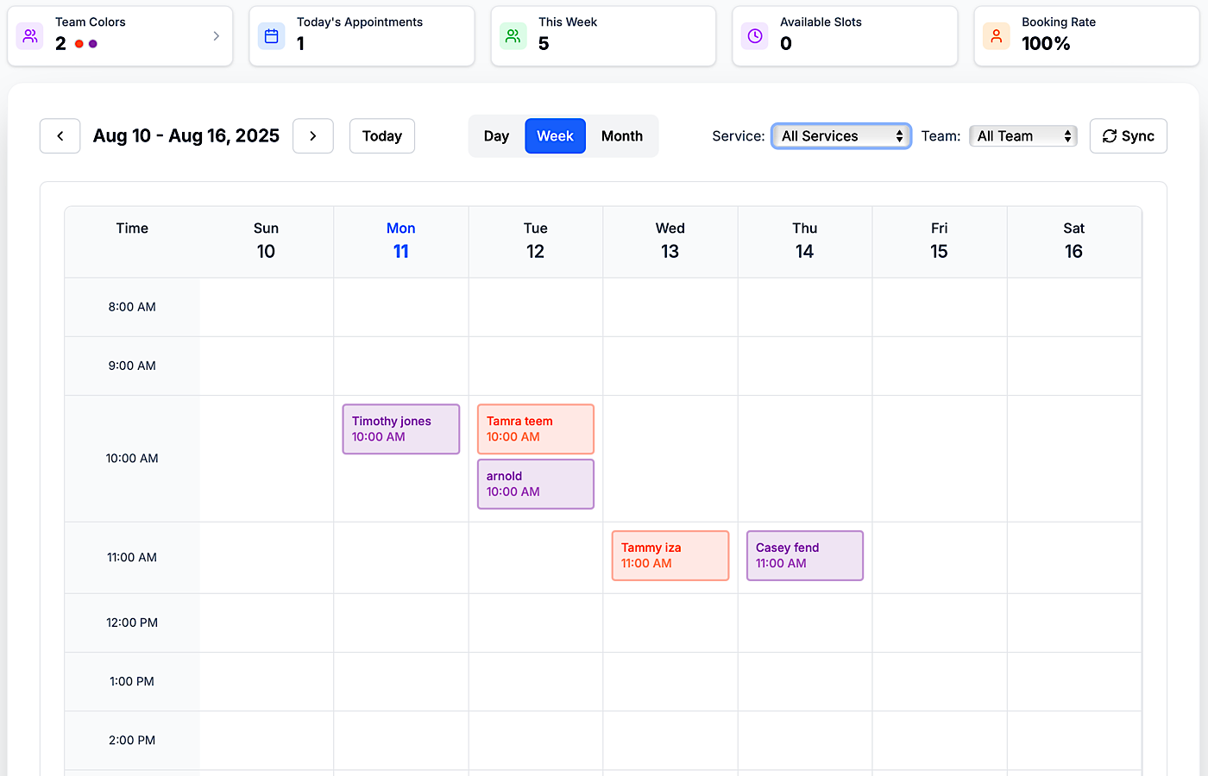Open the All Team dropdown
This screenshot has width=1208, height=776.
point(1022,135)
